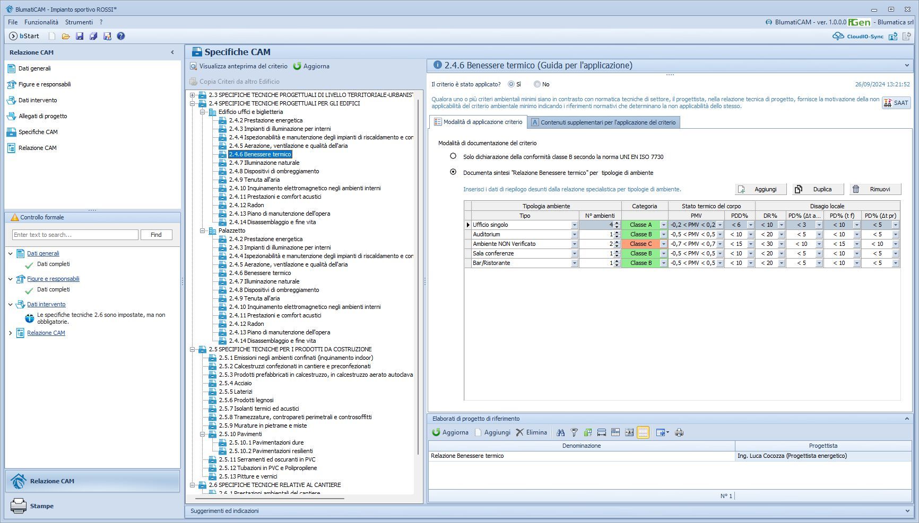The height and width of the screenshot is (523, 919).
Task: Click the help question mark toolbar icon
Action: point(121,36)
